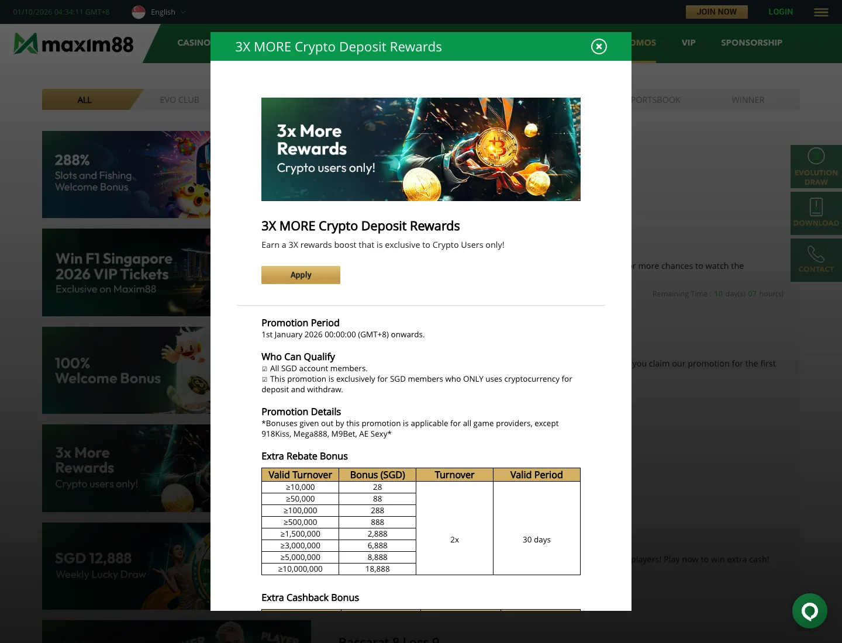The width and height of the screenshot is (842, 643).
Task: Click the LOGIN link
Action: click(781, 12)
